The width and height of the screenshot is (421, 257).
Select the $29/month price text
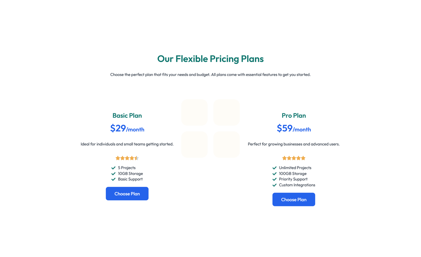point(127,128)
